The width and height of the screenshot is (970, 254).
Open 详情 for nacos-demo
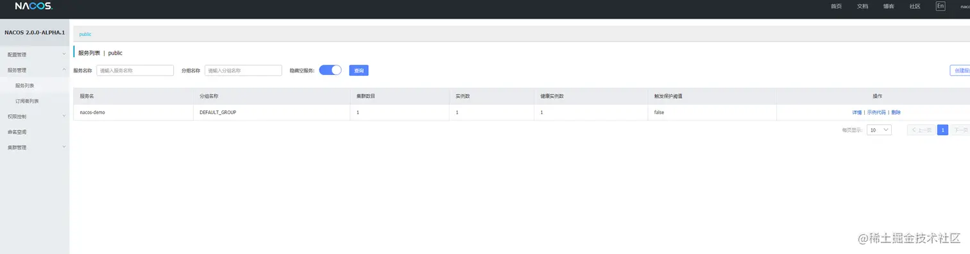pyautogui.click(x=856, y=112)
